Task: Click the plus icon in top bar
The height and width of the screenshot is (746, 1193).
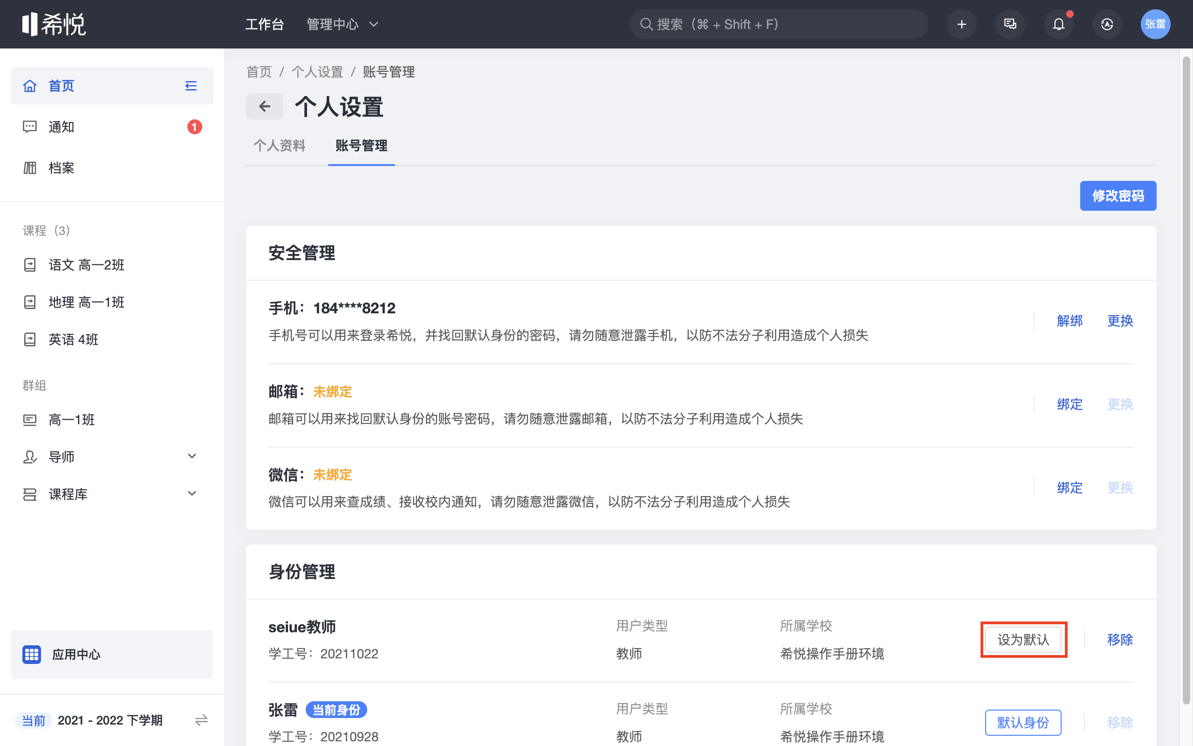Action: [961, 24]
